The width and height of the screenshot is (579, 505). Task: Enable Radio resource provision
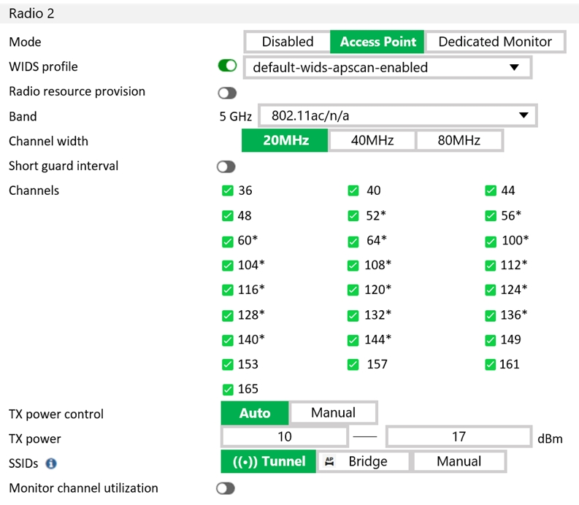pyautogui.click(x=227, y=93)
